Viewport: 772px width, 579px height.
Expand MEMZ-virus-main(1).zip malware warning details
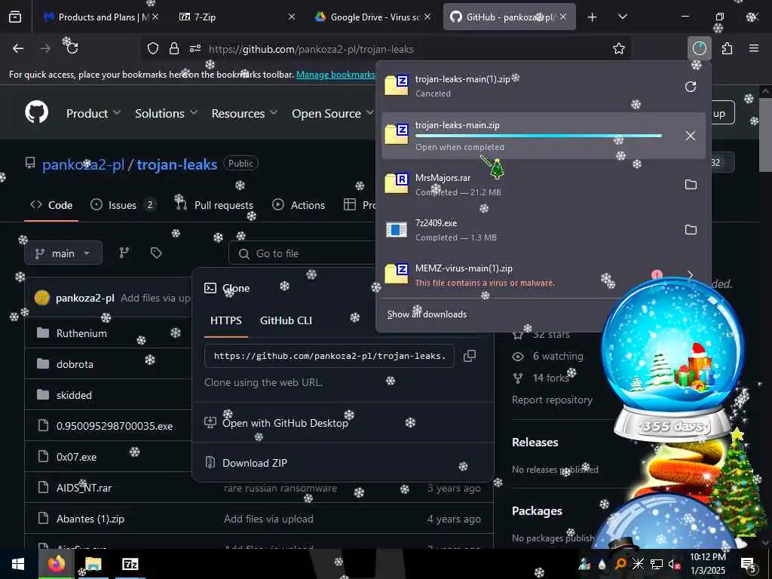pyautogui.click(x=691, y=274)
